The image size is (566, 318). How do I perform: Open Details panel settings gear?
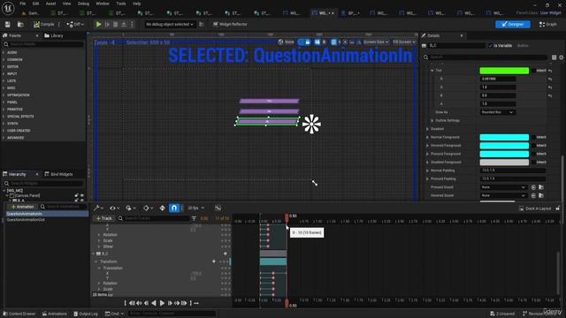561,57
